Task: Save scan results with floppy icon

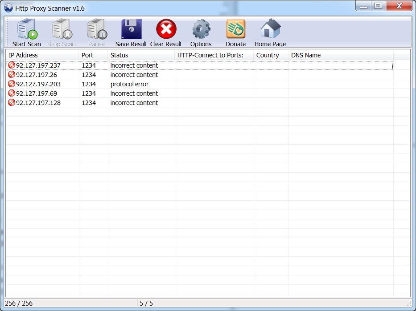Action: point(132,29)
